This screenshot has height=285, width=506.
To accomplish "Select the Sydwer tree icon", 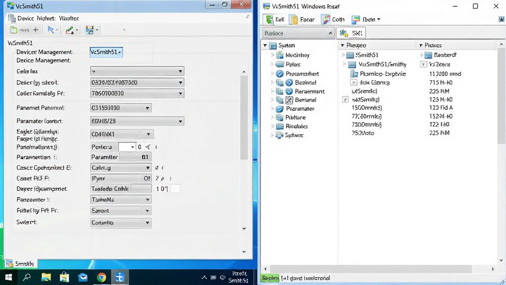I will (279, 135).
